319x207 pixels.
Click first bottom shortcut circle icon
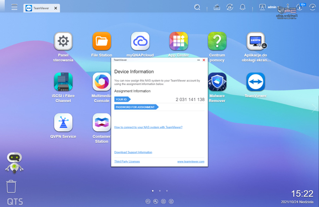coord(148,201)
